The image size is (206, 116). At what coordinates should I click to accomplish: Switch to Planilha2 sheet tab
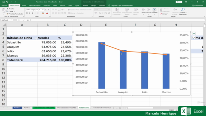pyautogui.click(x=27, y=108)
